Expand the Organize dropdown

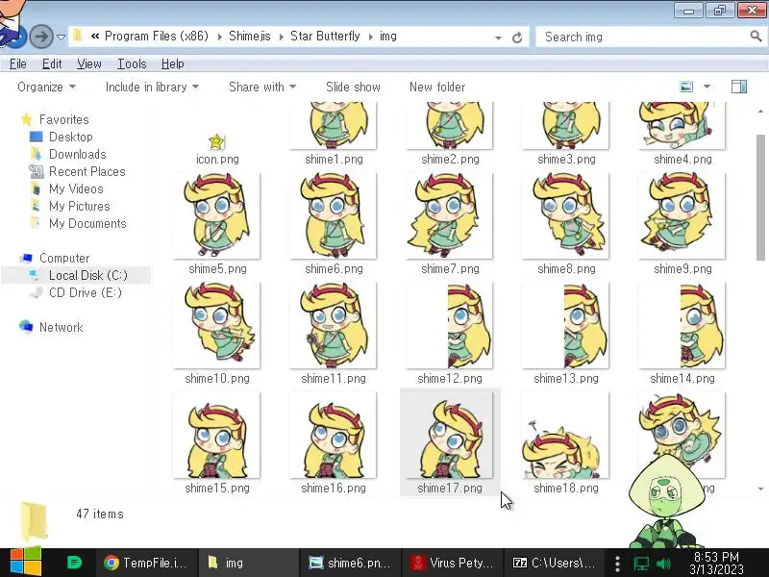coord(46,87)
